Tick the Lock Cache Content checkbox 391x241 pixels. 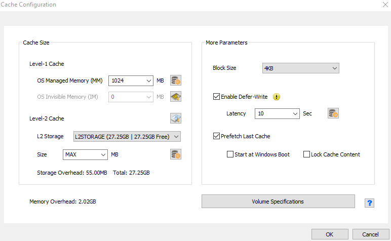(x=306, y=154)
